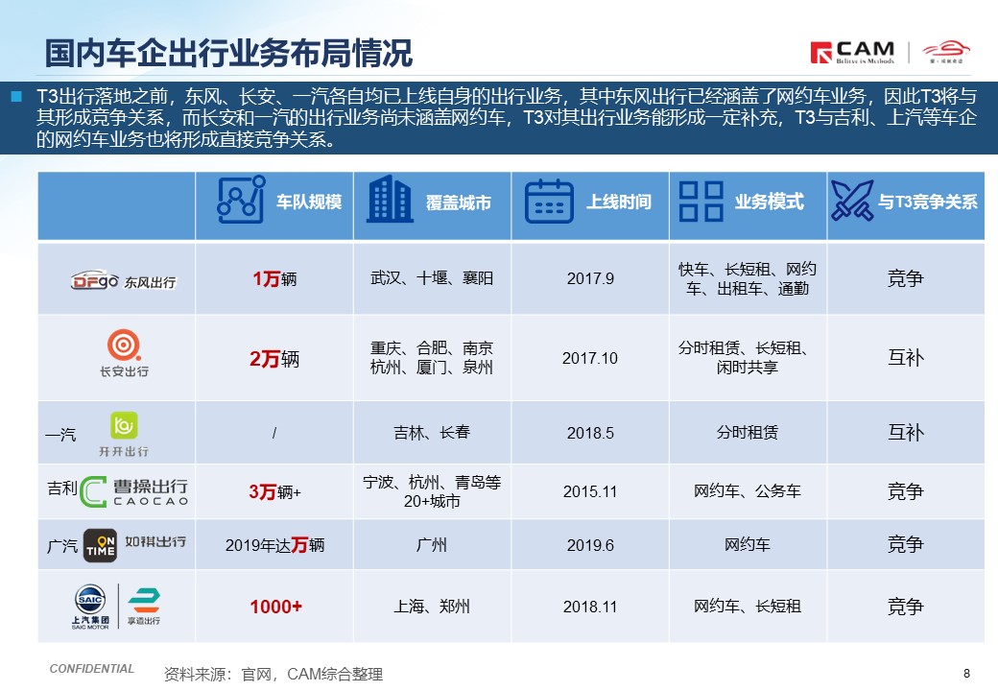Click 竞争 in the 吉利 曹操出行 row

pyautogui.click(x=906, y=491)
